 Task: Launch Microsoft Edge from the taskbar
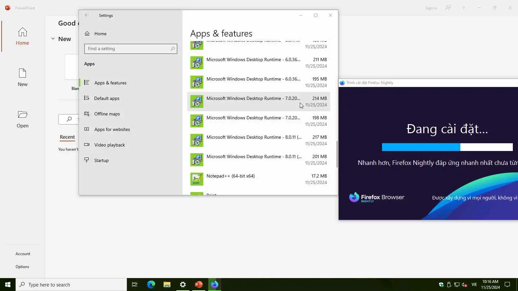click(151, 285)
